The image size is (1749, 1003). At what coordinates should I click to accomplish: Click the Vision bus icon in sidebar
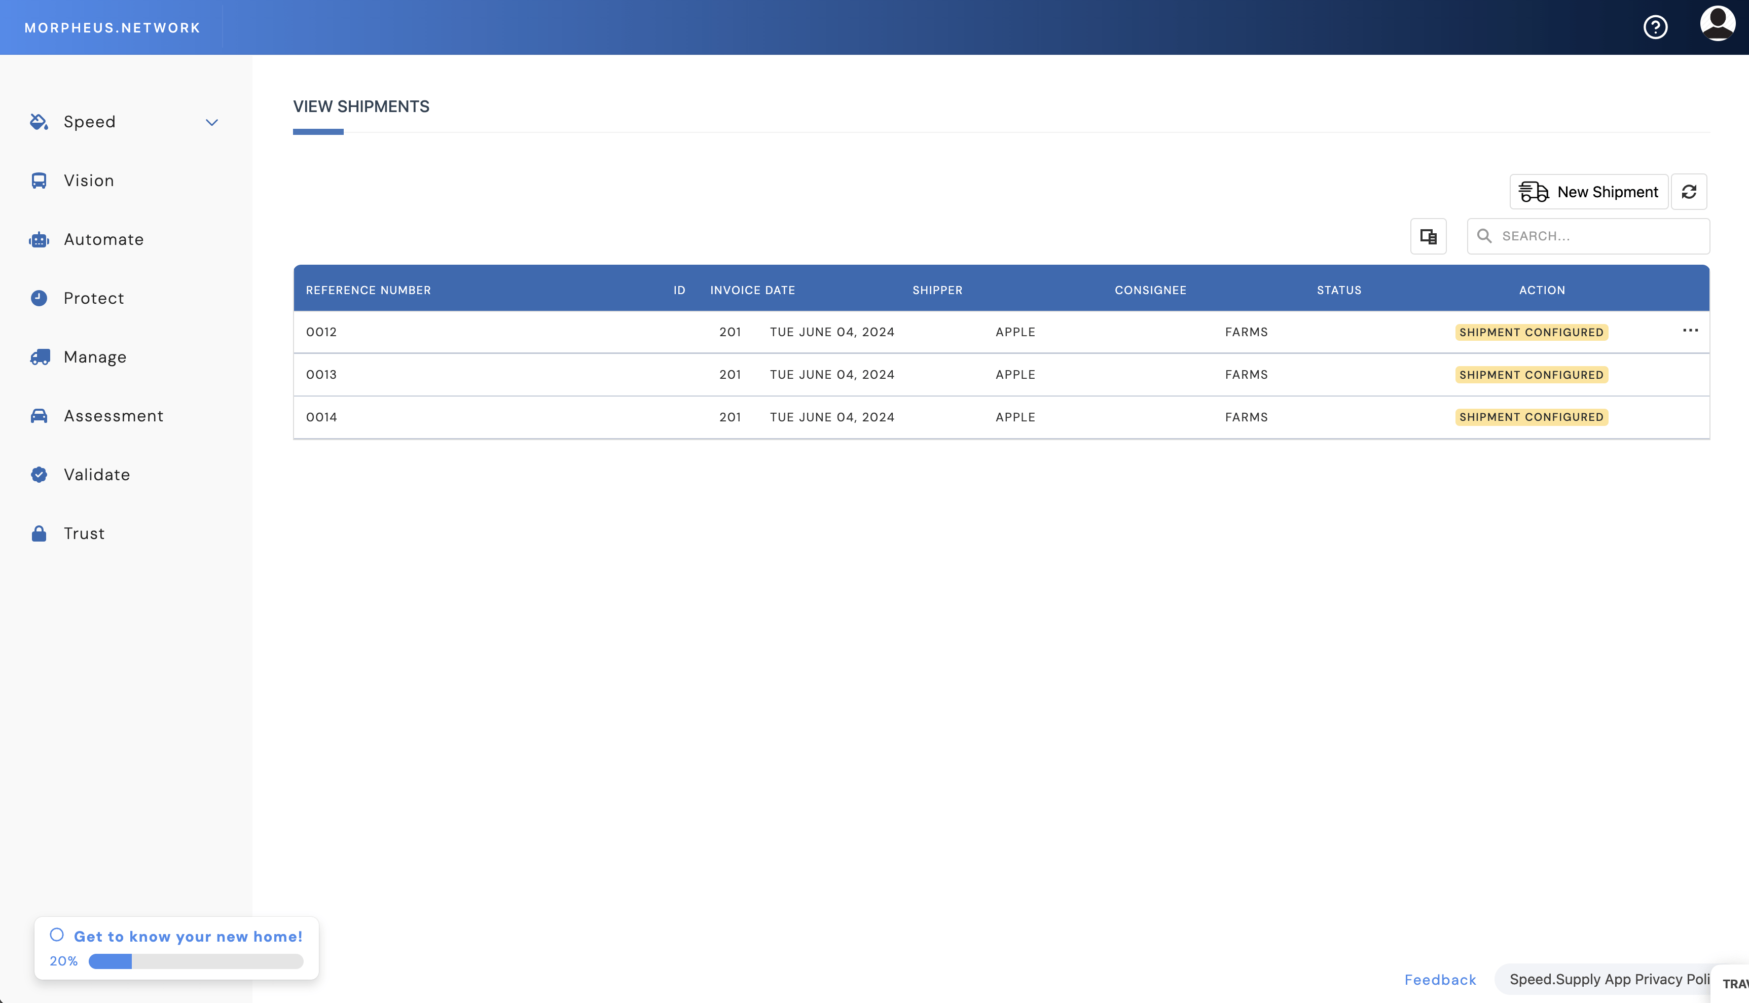click(x=39, y=181)
